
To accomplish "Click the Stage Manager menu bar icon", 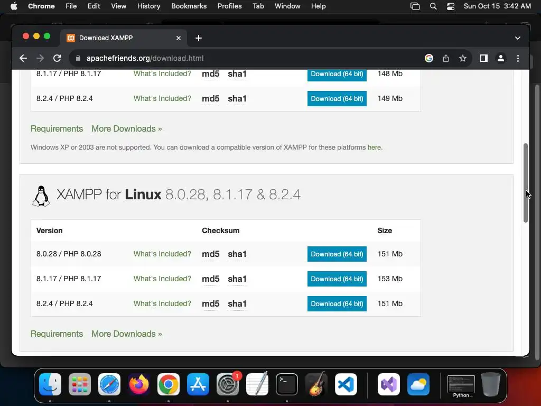I will coord(415,6).
